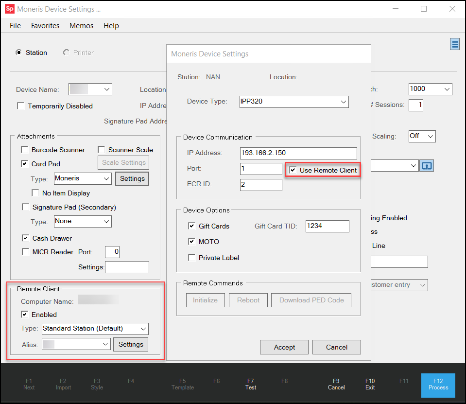Click the blue upload icon button
Screen dimensions: 466x404
(x=427, y=166)
